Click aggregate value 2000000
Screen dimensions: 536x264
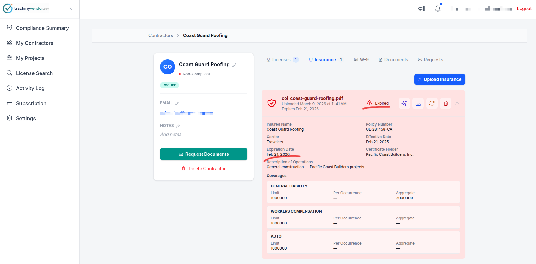pyautogui.click(x=404, y=198)
